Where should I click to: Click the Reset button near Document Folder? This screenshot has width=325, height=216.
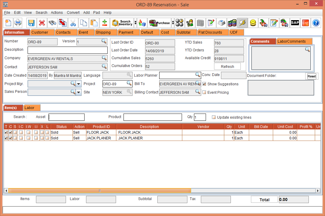pyautogui.click(x=312, y=76)
